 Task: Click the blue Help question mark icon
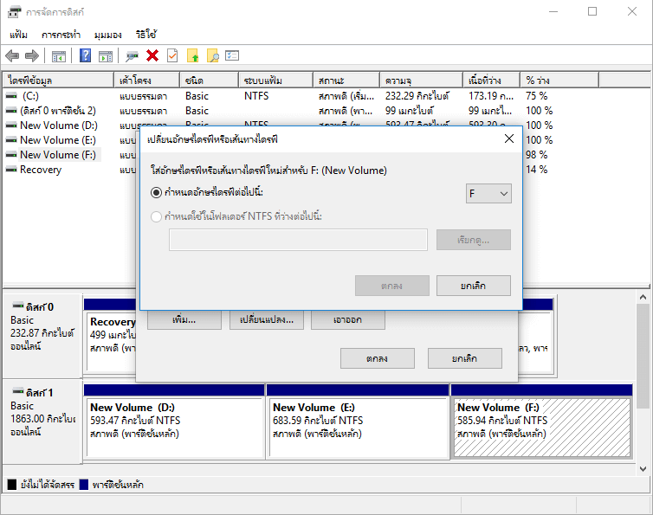(x=86, y=56)
